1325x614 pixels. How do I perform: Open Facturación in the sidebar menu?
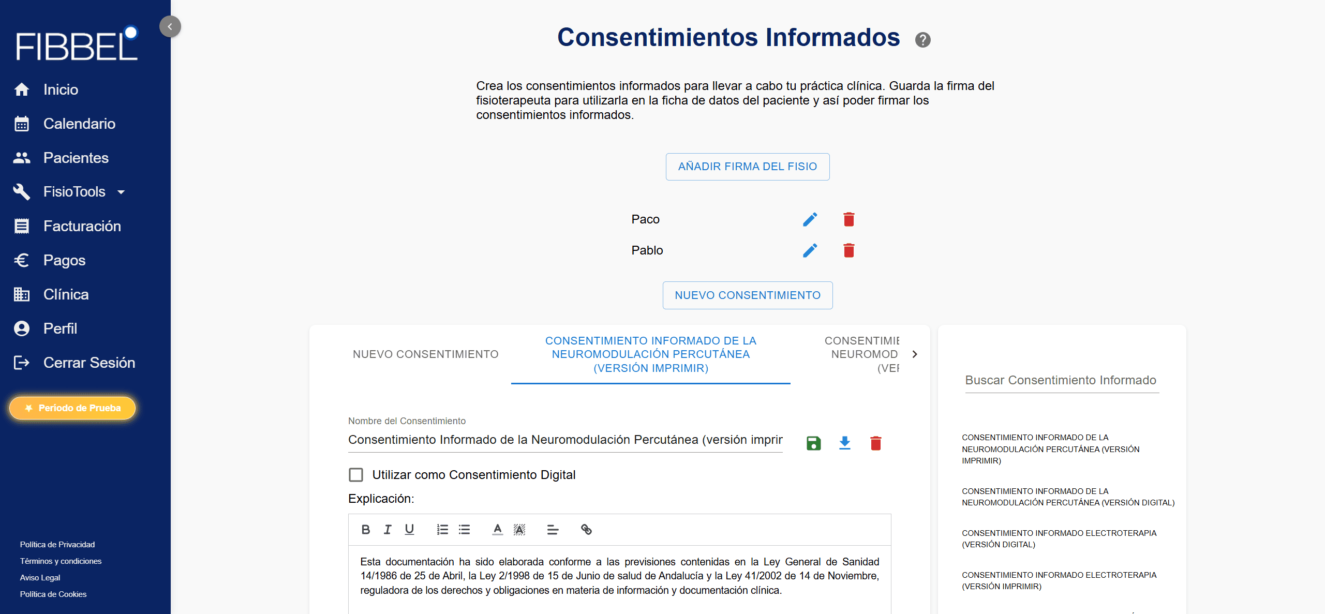tap(82, 226)
